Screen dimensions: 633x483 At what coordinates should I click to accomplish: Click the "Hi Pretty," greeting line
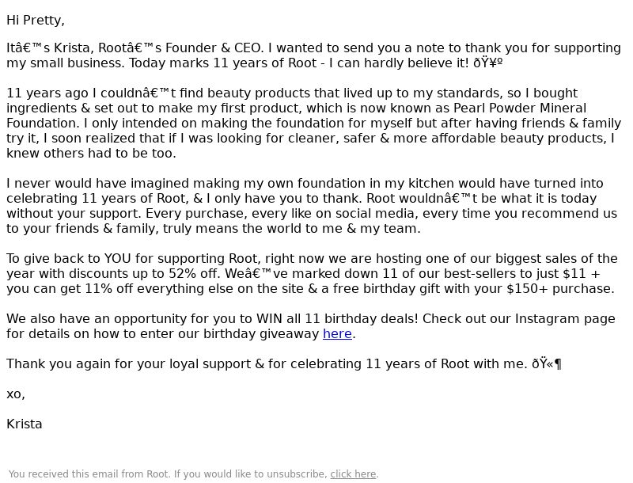tap(36, 21)
